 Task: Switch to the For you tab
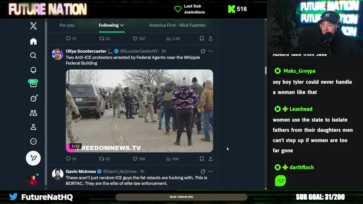(67, 25)
